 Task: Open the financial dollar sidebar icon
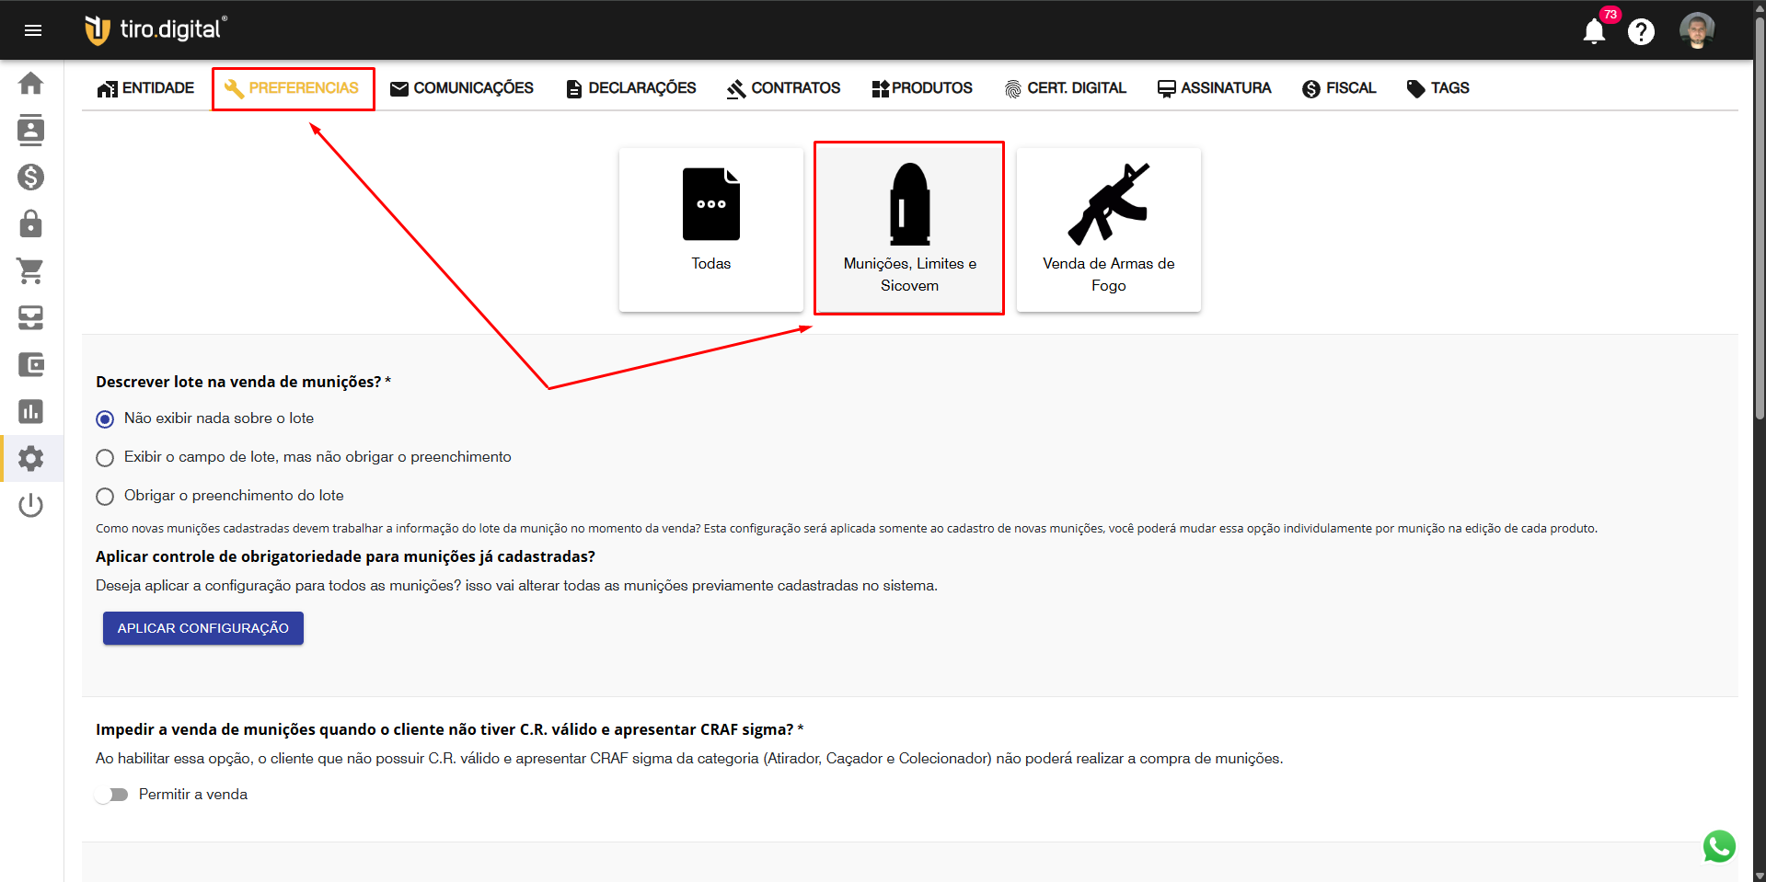pos(30,177)
